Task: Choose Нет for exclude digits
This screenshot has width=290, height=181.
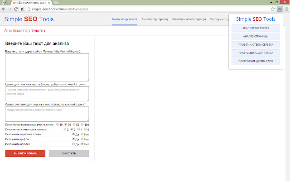Action: coord(82,139)
